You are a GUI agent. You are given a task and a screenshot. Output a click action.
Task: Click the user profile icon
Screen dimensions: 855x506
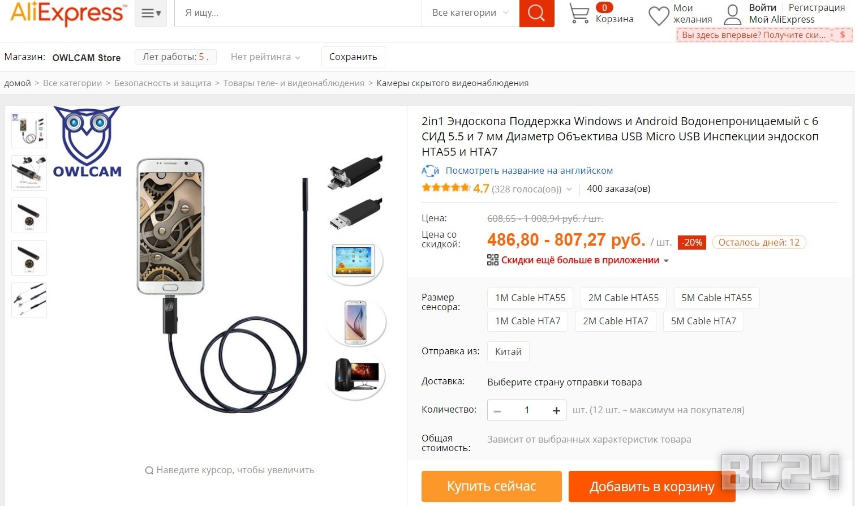733,15
